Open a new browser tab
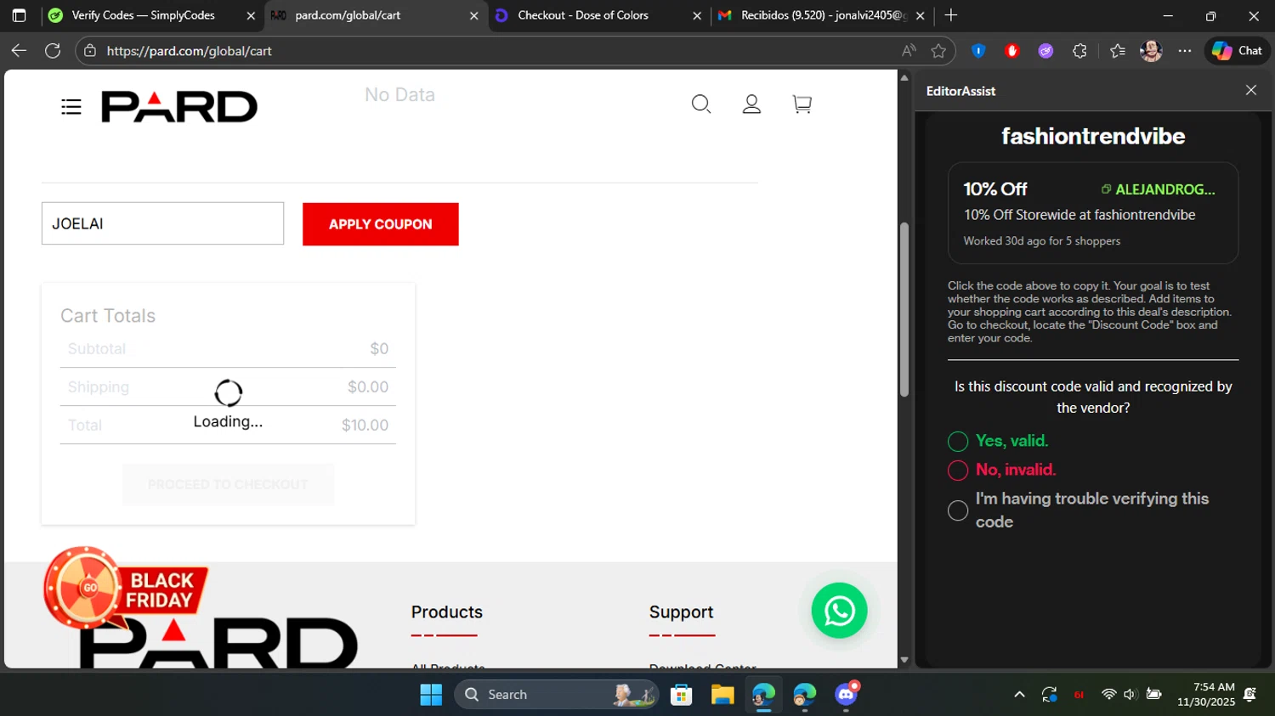 (x=951, y=15)
